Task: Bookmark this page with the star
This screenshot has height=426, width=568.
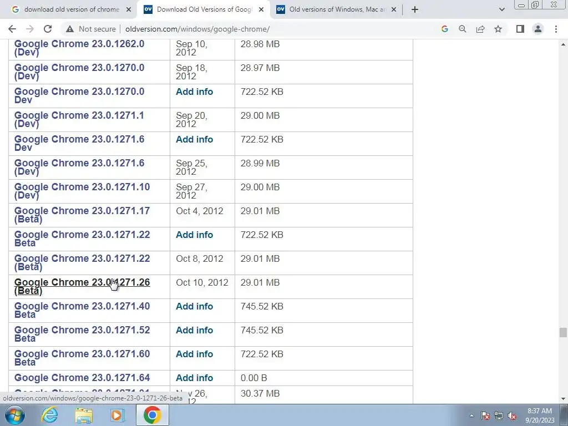Action: click(x=498, y=29)
